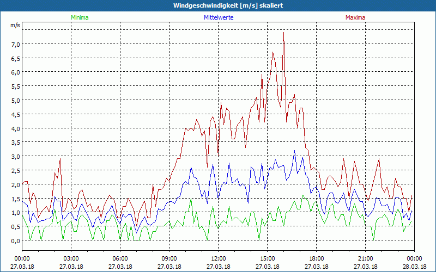
Task: Select the red 'Maxima' legend label
Action: pos(355,17)
